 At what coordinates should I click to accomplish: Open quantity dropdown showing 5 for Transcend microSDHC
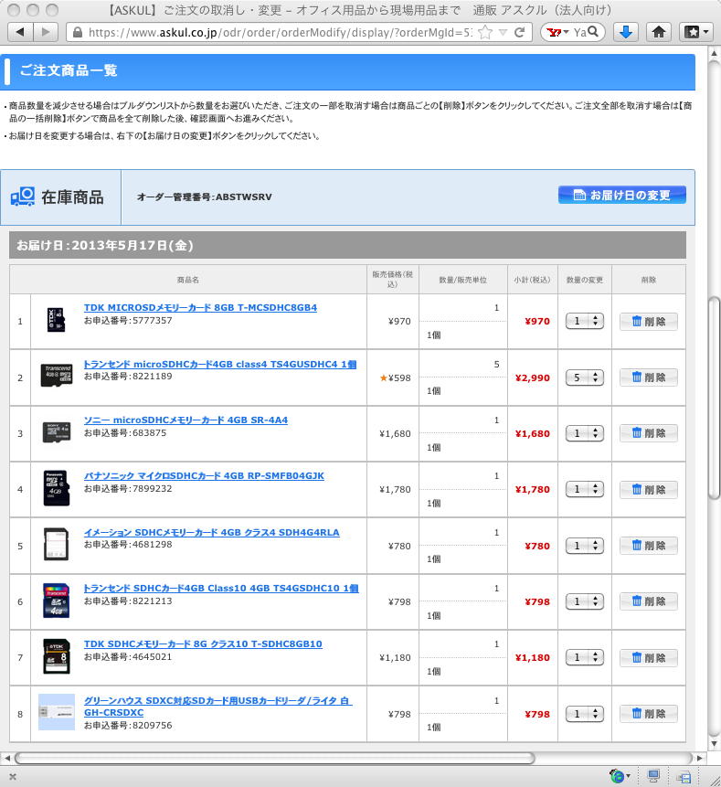(x=585, y=378)
